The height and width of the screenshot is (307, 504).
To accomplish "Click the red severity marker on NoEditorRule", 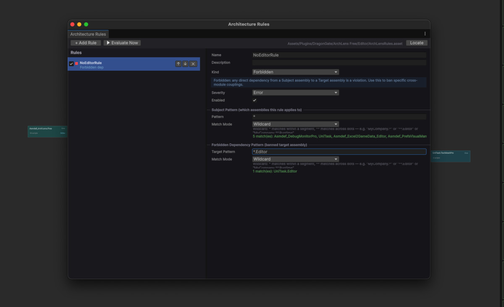I will pos(76,64).
